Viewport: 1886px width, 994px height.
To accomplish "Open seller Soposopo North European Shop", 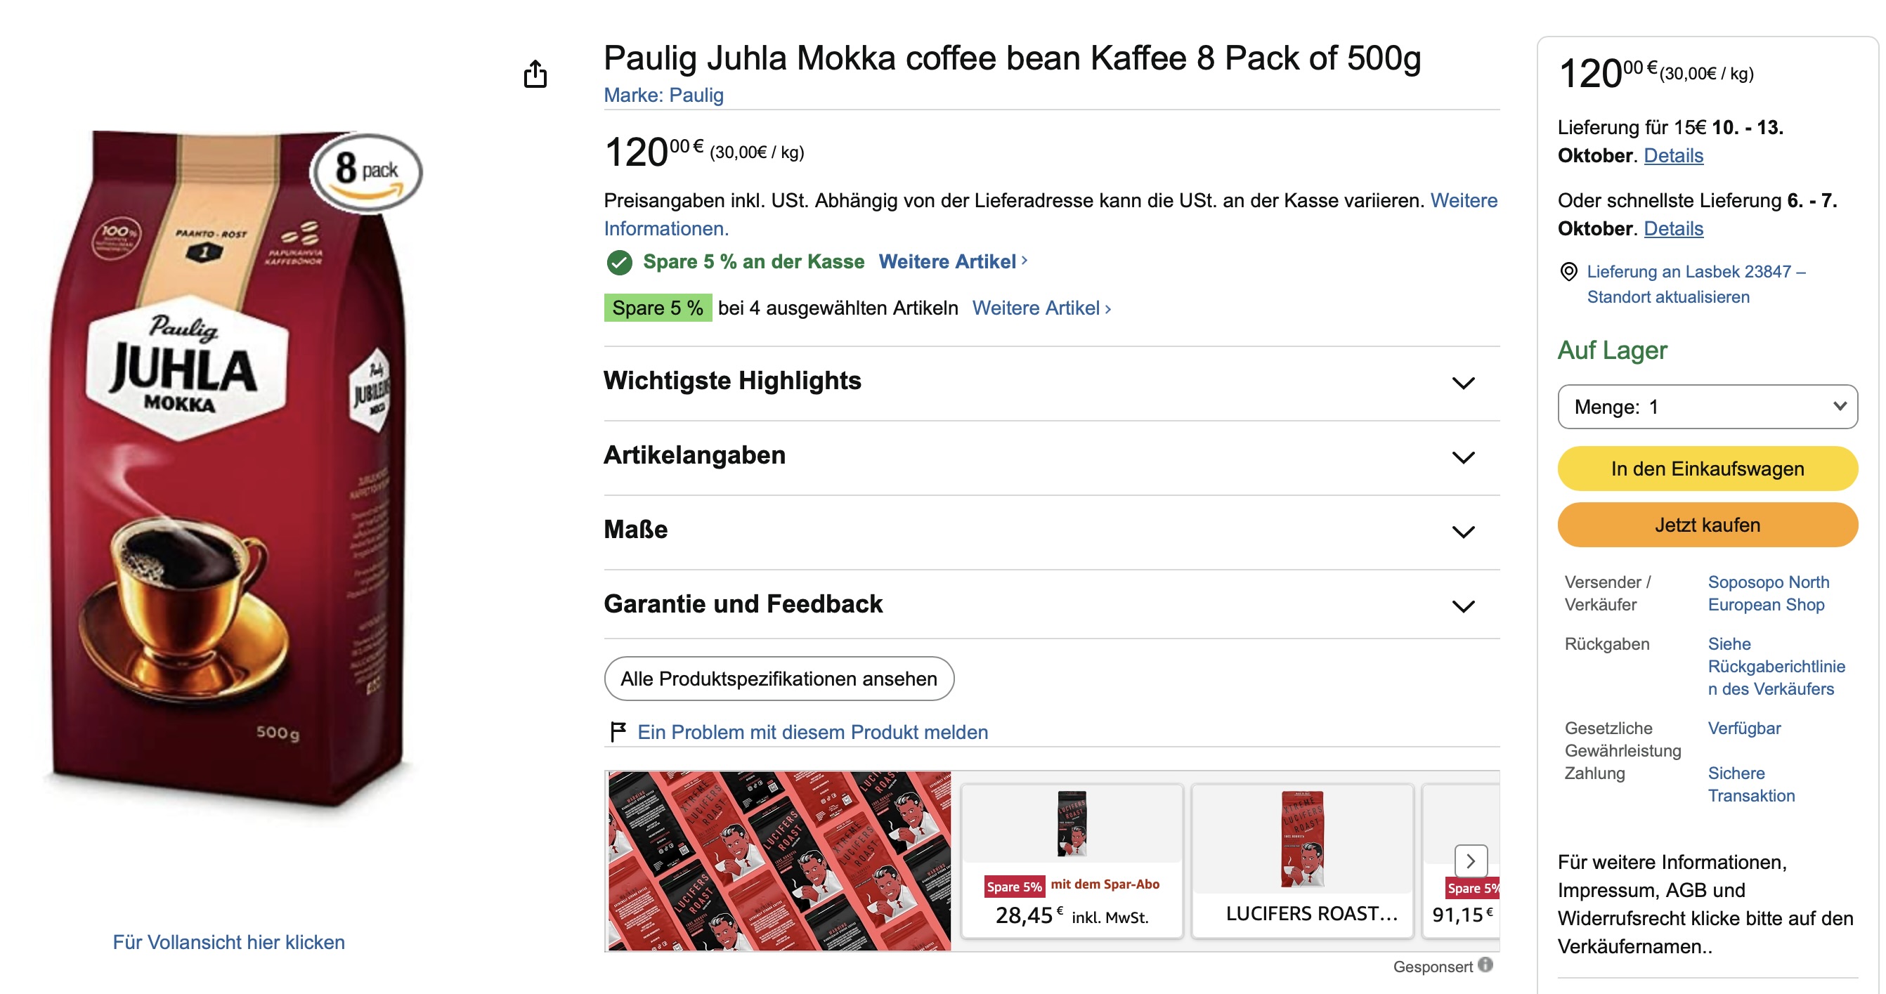I will click(1768, 593).
